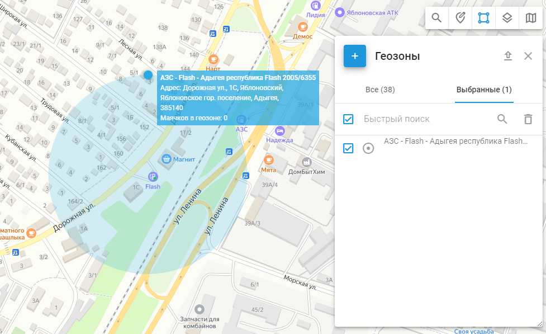This screenshot has width=546, height=334.
Task: Delete selected geozones with the trash icon
Action: tap(528, 119)
